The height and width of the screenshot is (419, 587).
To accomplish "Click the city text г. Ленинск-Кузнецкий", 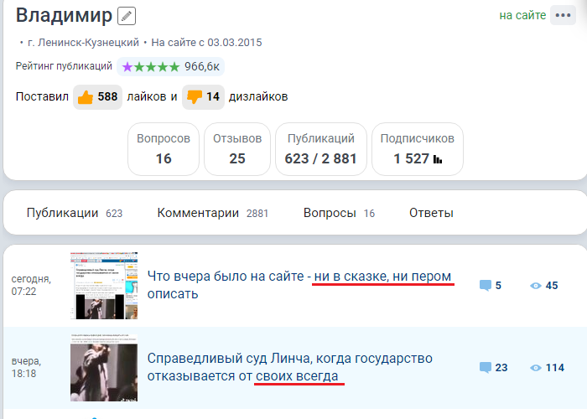I will point(84,43).
